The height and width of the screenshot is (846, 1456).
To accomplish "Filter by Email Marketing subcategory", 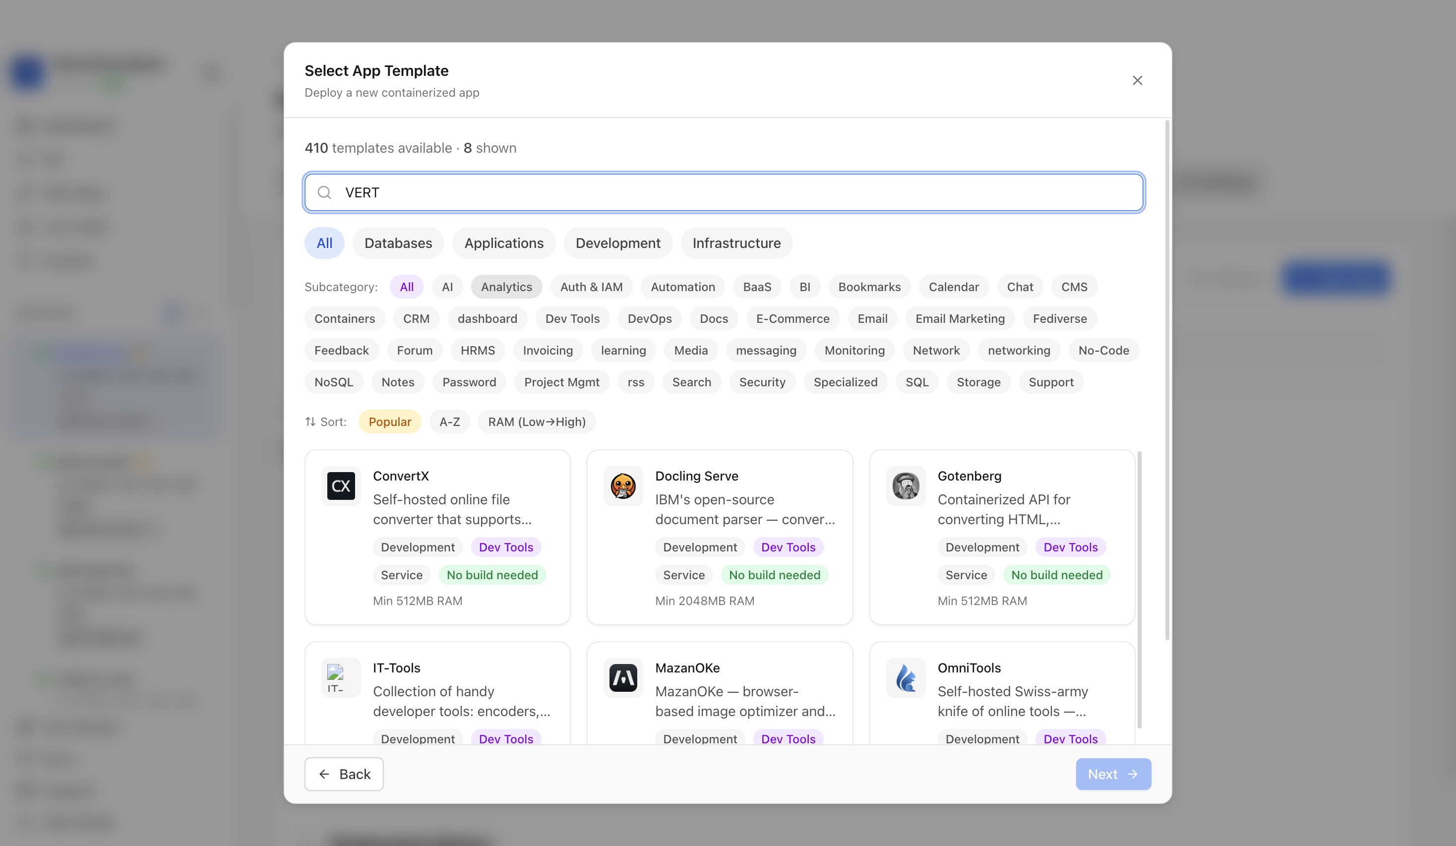I will pyautogui.click(x=960, y=318).
